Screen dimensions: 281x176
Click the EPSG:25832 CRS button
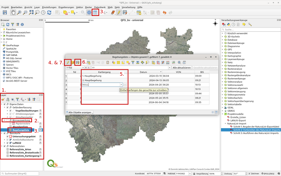[x=268, y=174]
